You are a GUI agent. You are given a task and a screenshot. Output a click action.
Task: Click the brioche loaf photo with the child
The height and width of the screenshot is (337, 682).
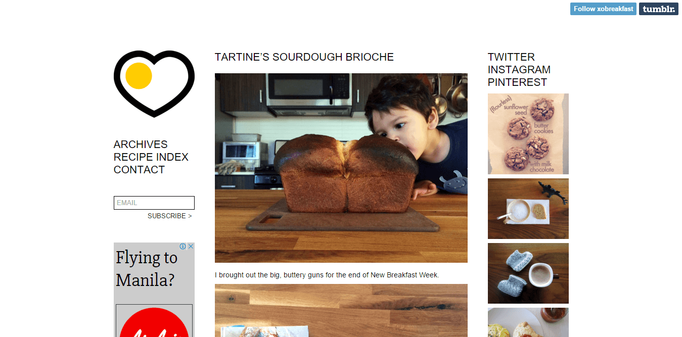341,168
